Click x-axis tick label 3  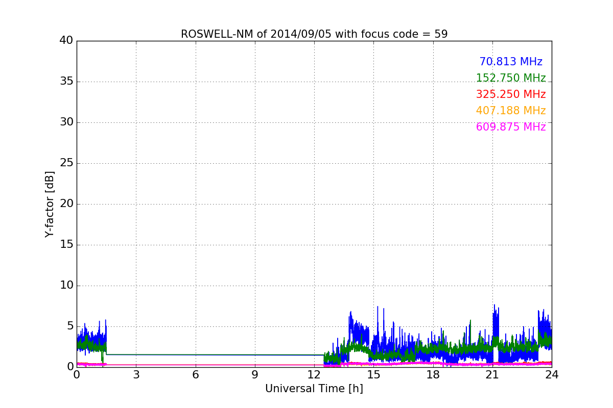pyautogui.click(x=136, y=374)
